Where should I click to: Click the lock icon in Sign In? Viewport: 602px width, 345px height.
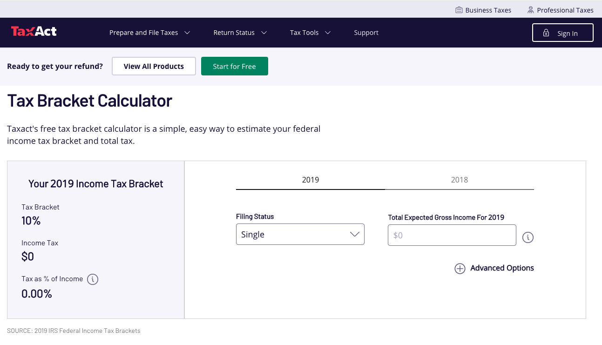pos(546,33)
